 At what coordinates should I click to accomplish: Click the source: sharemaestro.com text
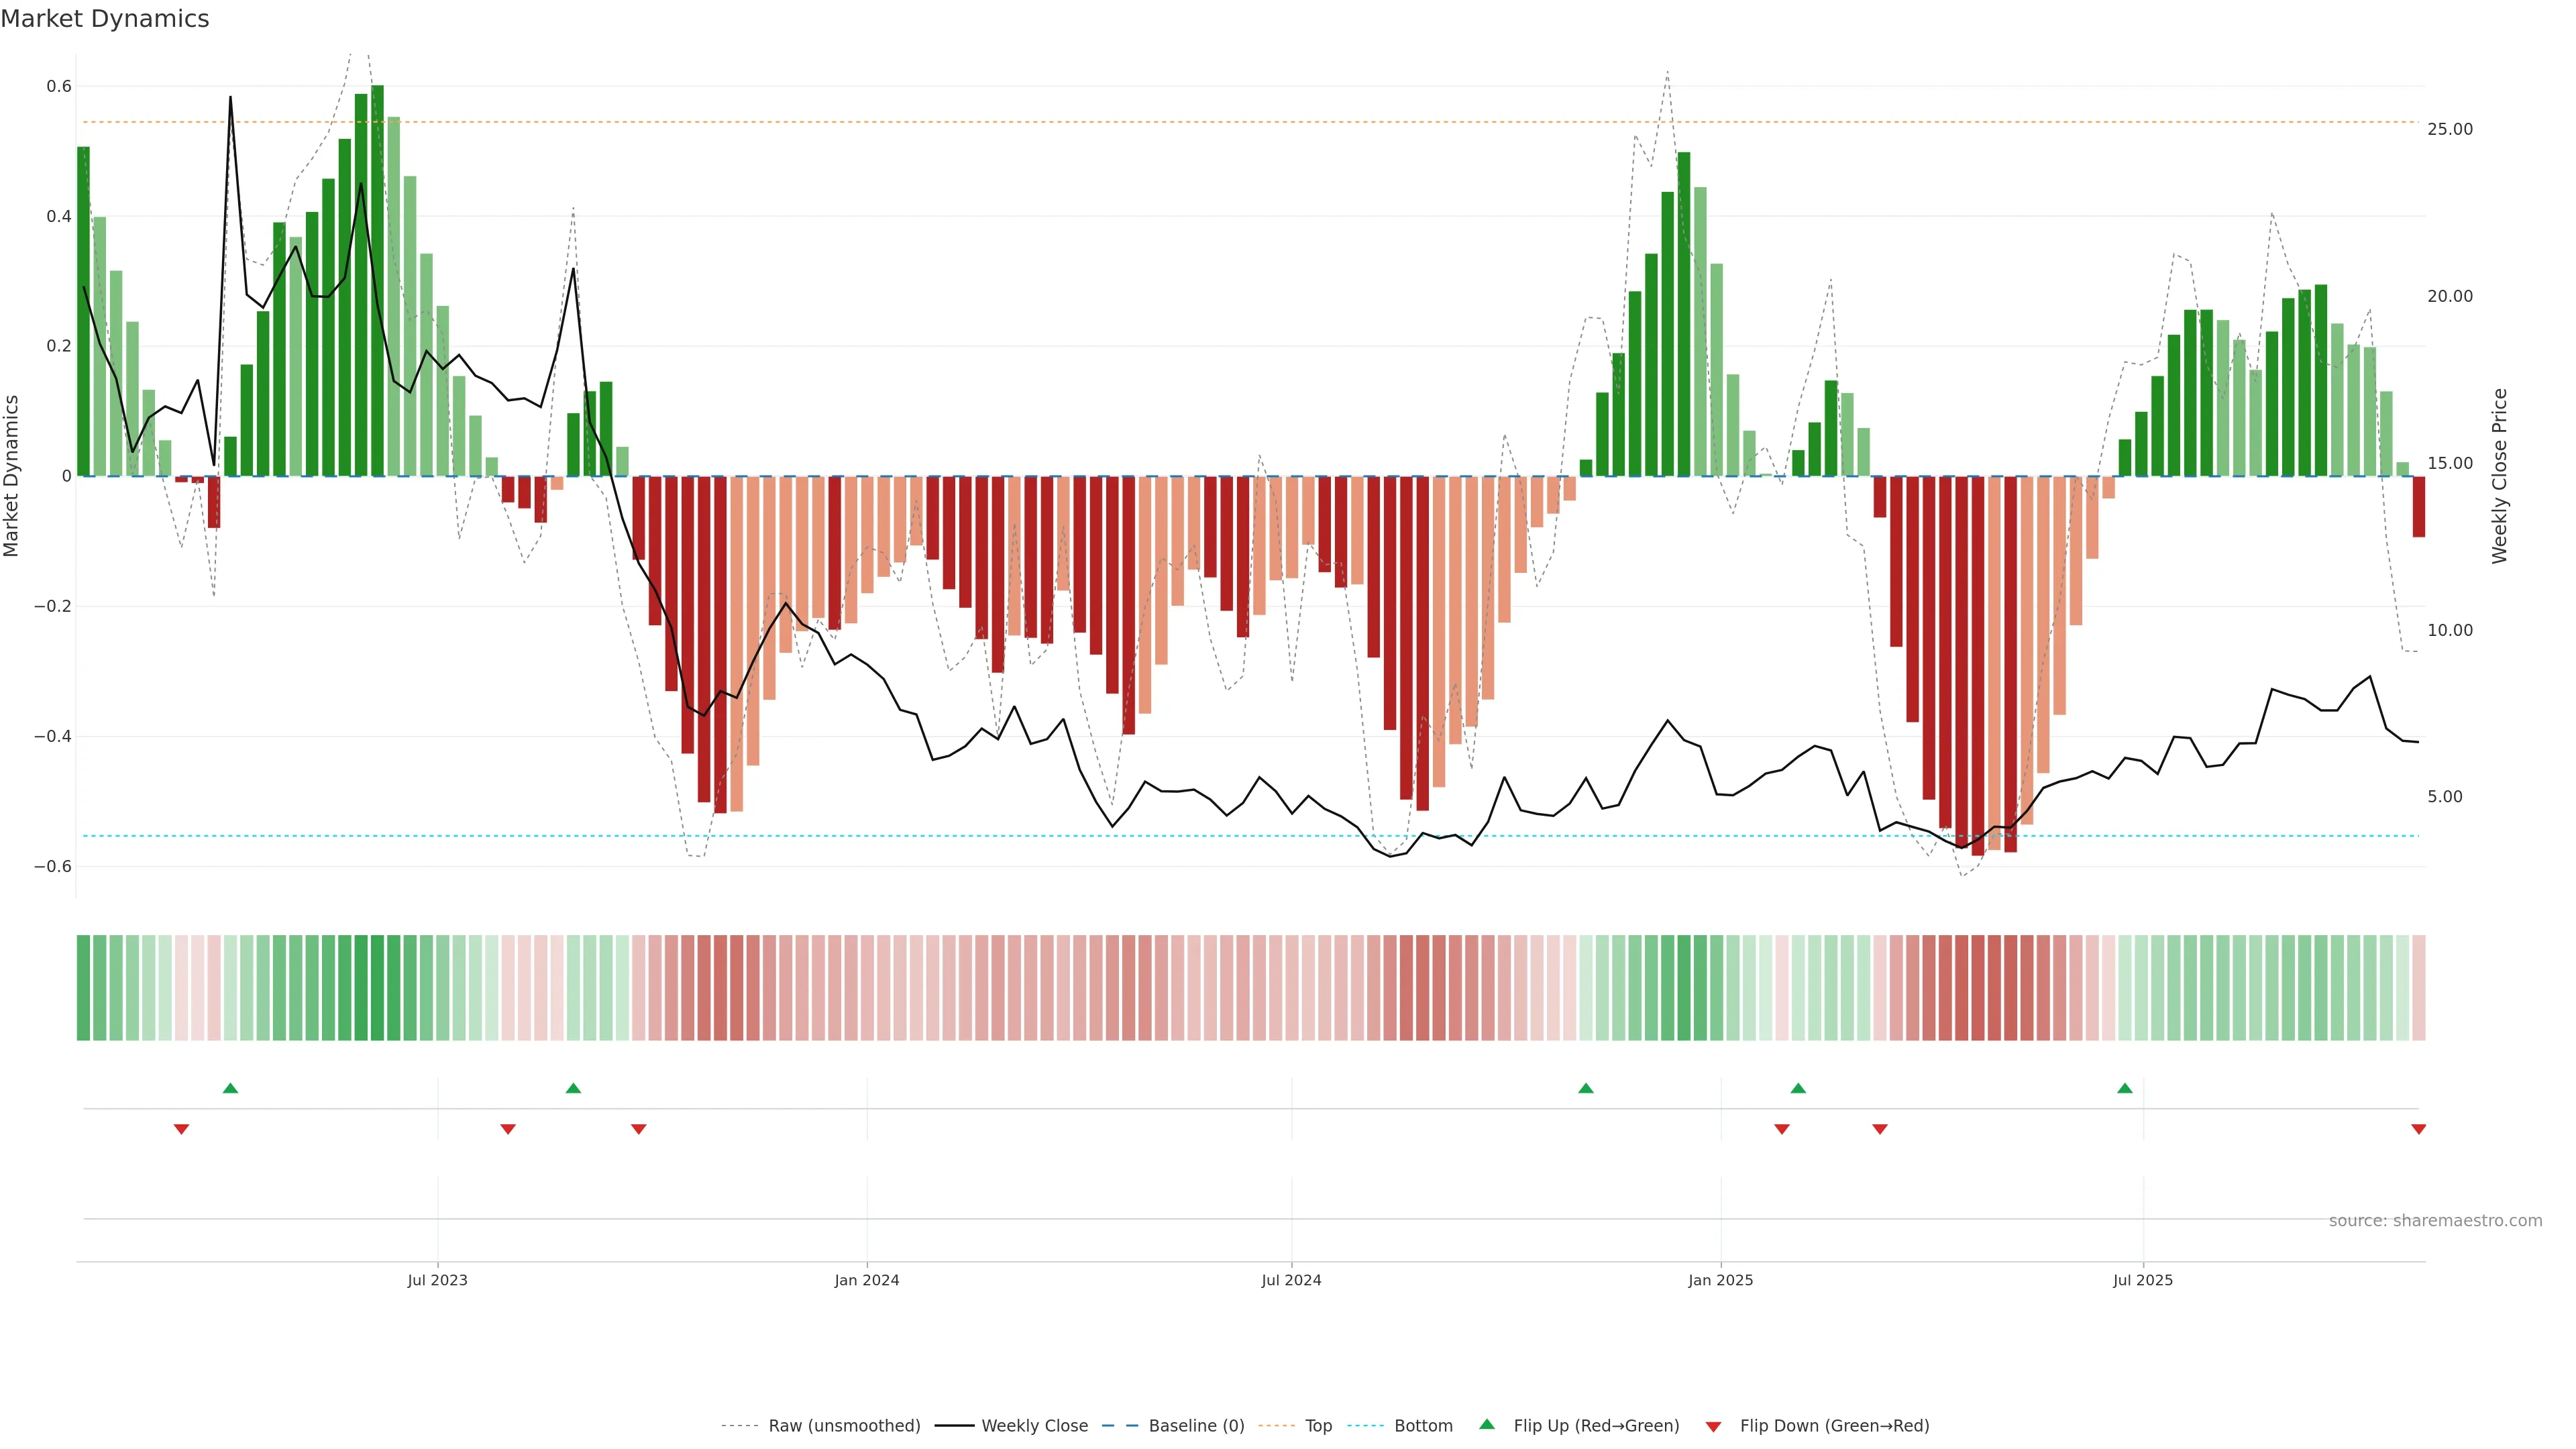2435,1221
